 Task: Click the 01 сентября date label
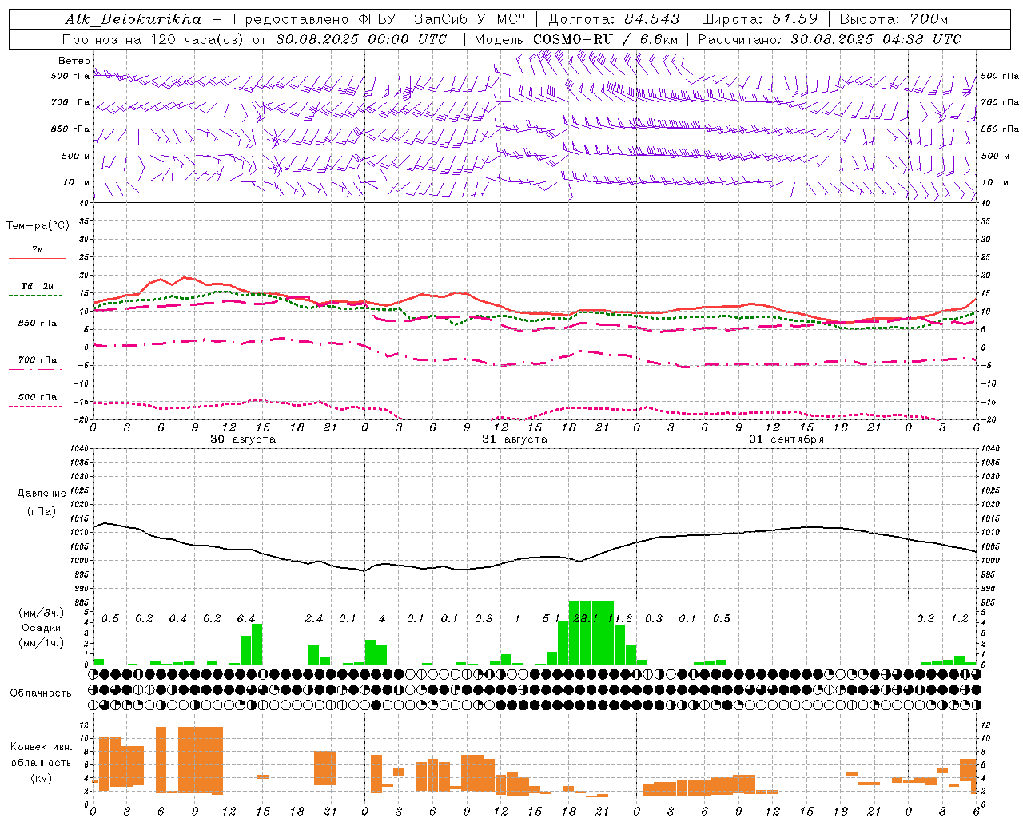(786, 439)
